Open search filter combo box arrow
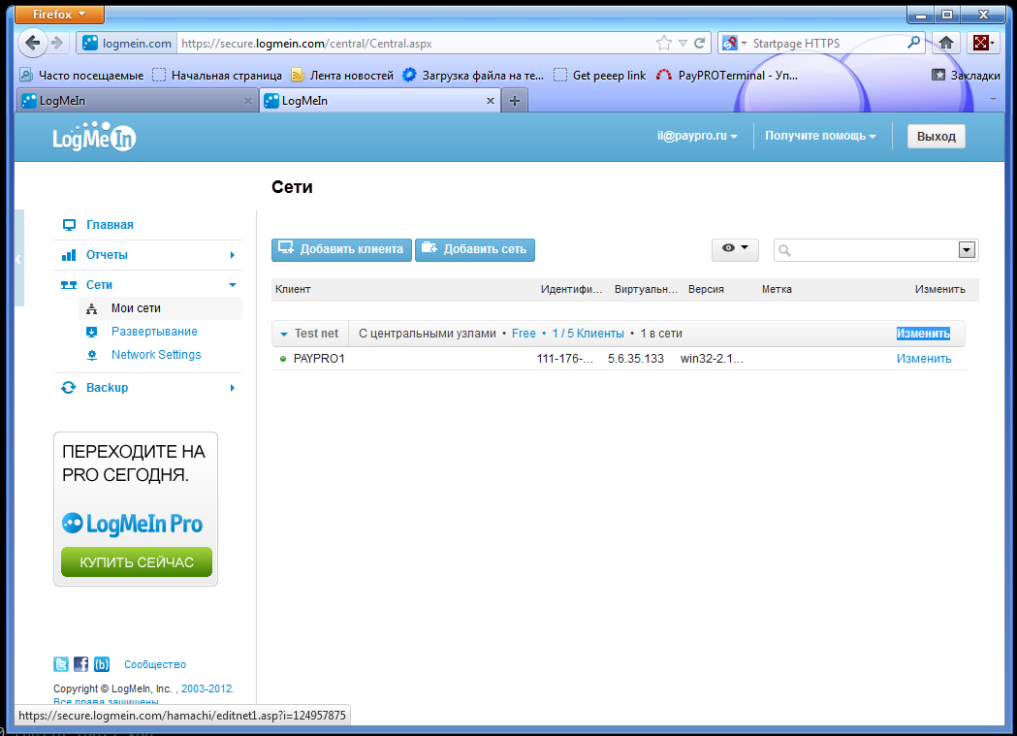The image size is (1017, 736). tap(966, 250)
